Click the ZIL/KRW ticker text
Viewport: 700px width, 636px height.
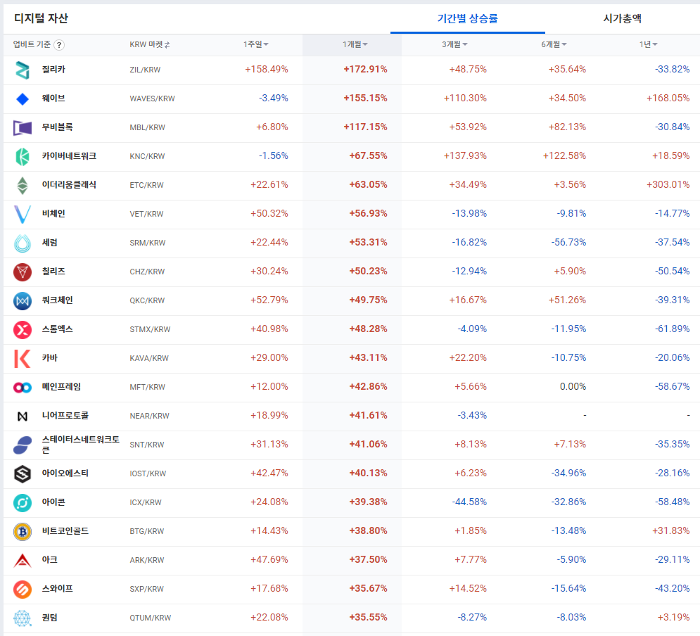tap(145, 70)
